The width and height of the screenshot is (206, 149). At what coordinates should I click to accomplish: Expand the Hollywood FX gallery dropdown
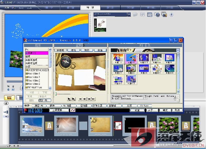coord(129,14)
